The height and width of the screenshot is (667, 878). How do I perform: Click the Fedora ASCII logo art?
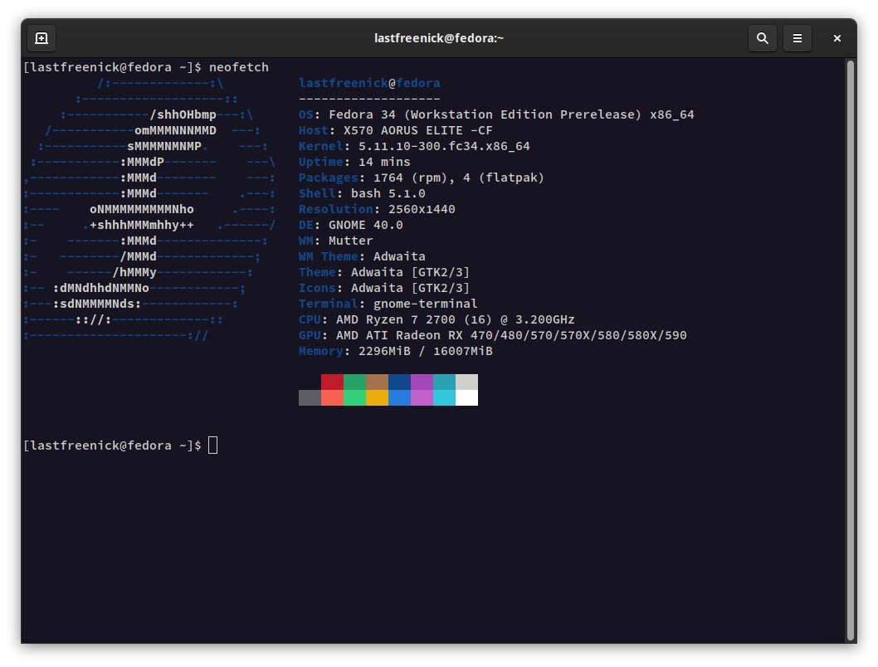[x=149, y=209]
